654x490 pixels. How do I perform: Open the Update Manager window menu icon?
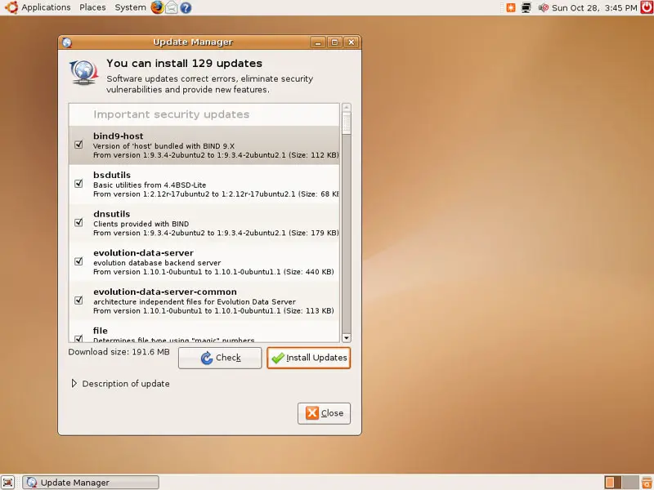pos(67,42)
